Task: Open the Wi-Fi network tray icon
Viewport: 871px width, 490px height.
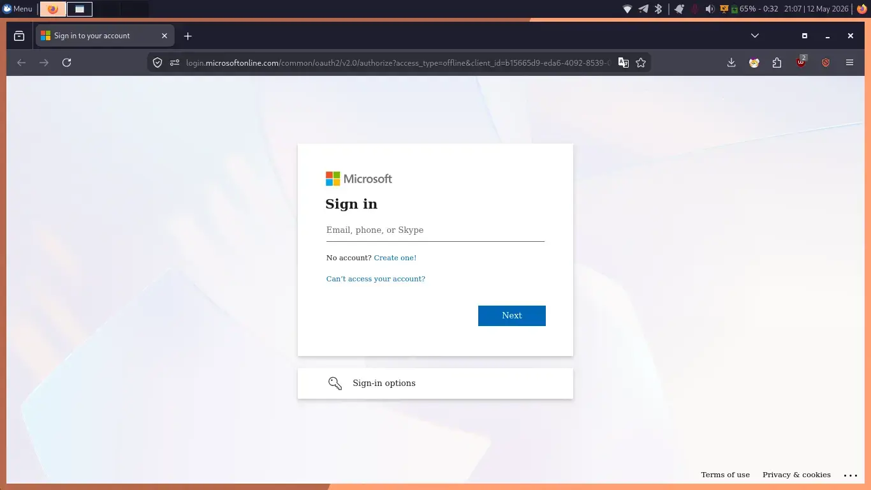Action: 627,9
